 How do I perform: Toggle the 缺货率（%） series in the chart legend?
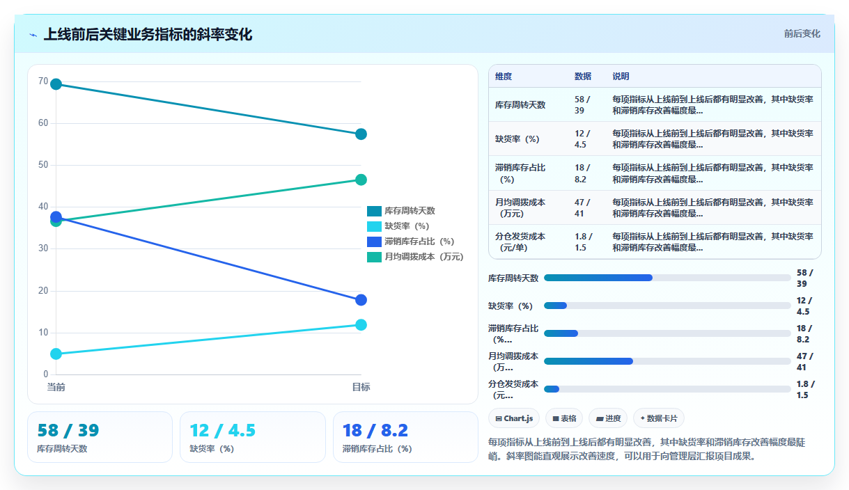(398, 226)
